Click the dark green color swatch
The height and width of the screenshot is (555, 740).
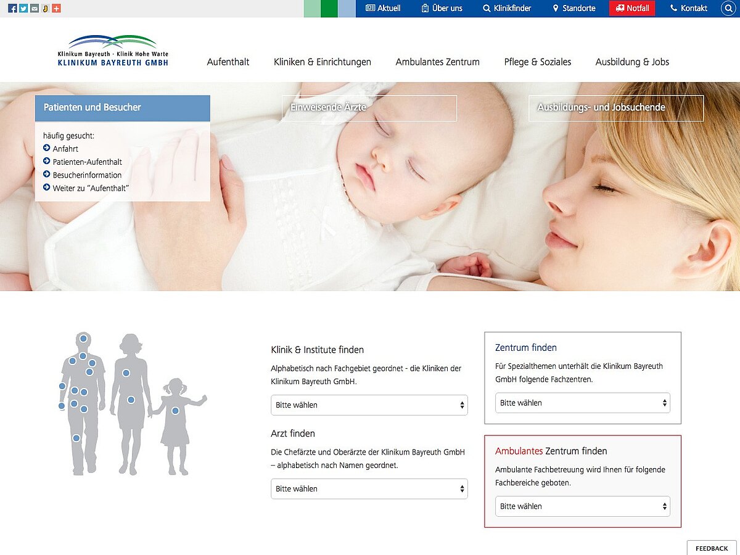point(329,9)
